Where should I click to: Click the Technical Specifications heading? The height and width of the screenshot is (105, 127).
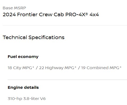[x=34, y=37]
